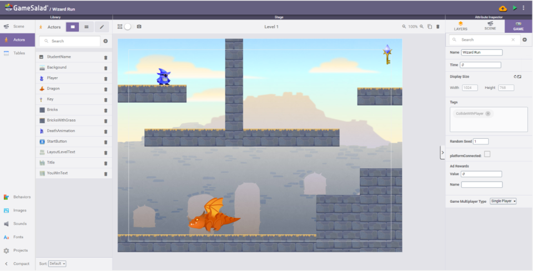This screenshot has width=533, height=271.
Task: Select the Dragon actor in the list
Action: [x=74, y=89]
